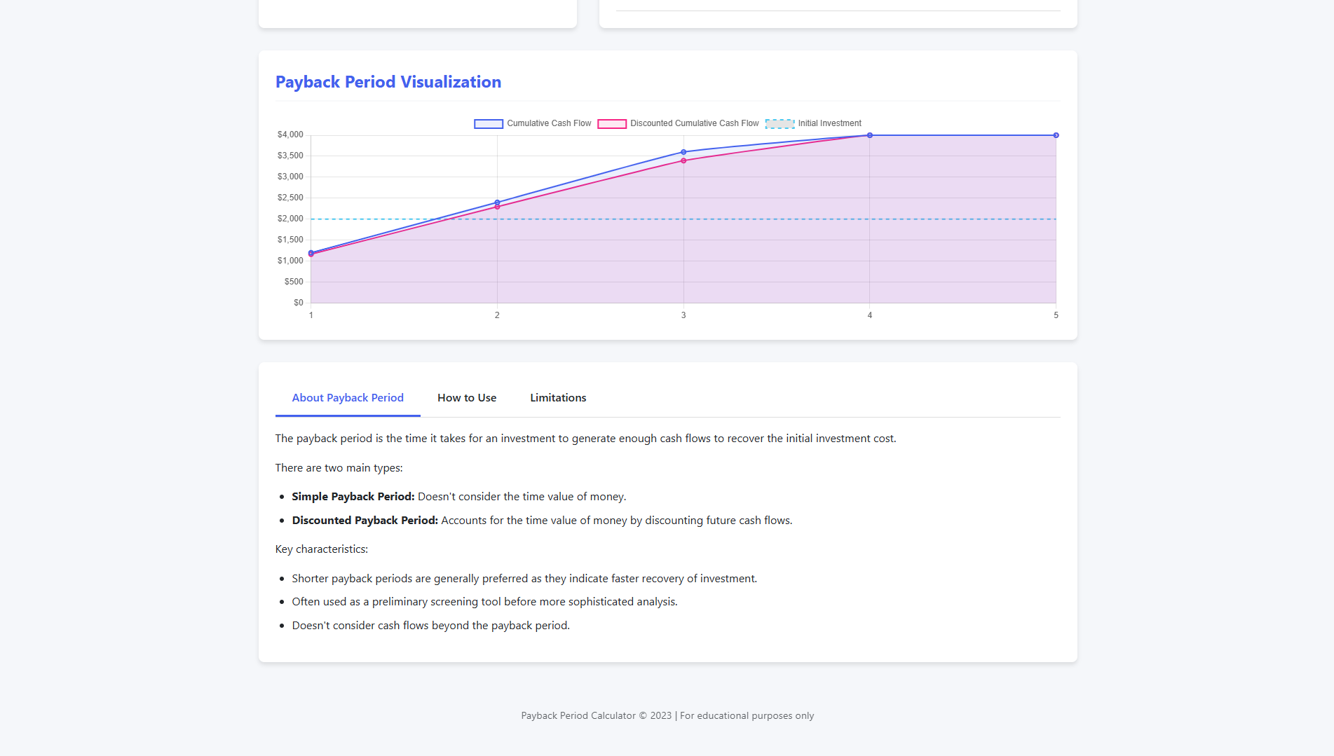
Task: Click the dashed Initial Investment legend swatch
Action: point(780,124)
